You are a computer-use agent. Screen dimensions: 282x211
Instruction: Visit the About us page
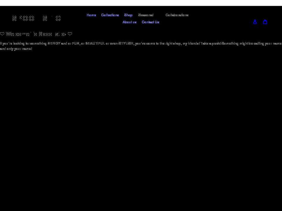coord(130,22)
